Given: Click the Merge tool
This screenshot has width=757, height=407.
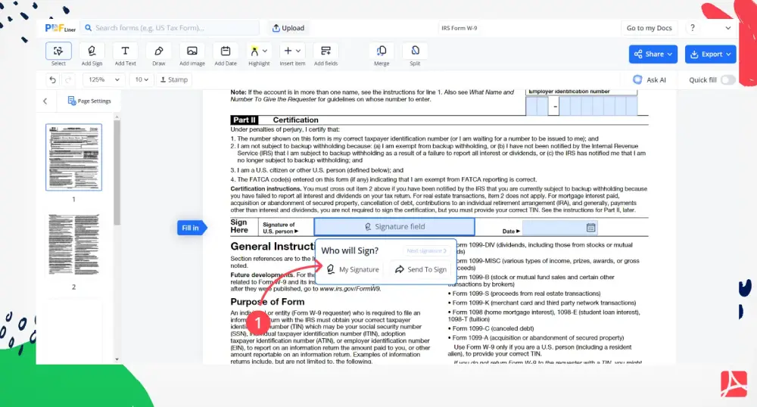Looking at the screenshot, I should (382, 54).
